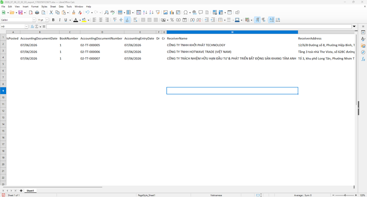The image size is (367, 197).
Task: Expand the formula bar with the arrow
Action: (354, 27)
